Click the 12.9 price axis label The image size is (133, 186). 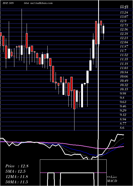click(123, 21)
